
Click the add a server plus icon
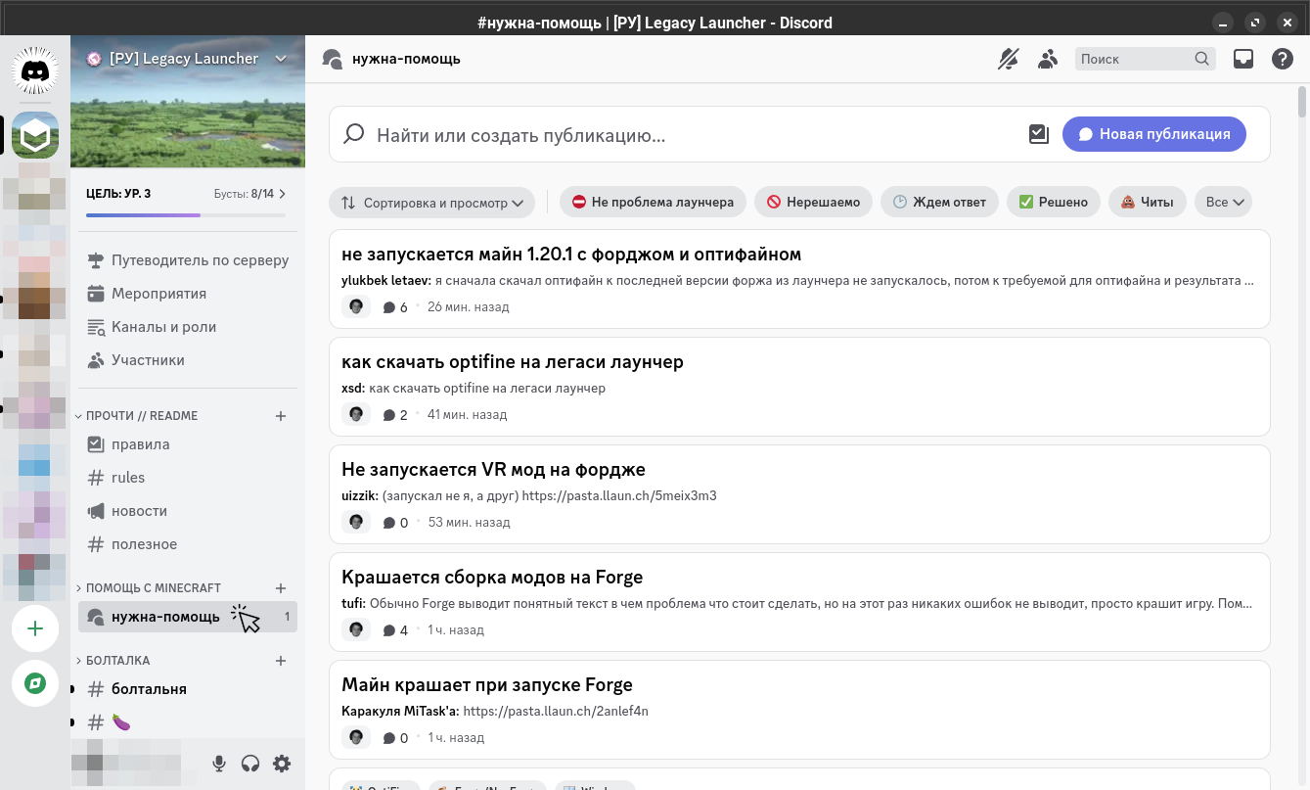click(35, 628)
